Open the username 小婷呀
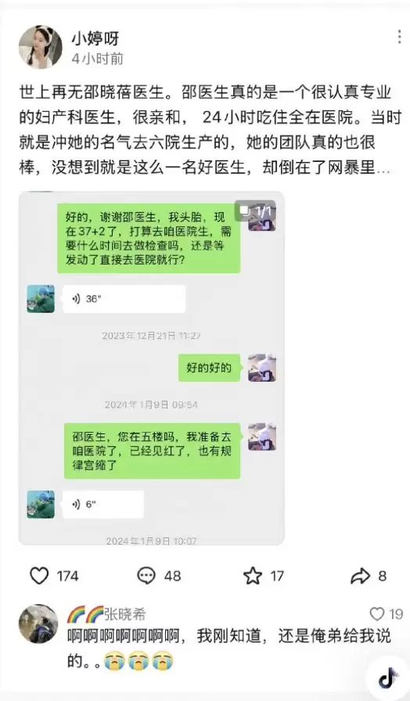 pyautogui.click(x=95, y=39)
